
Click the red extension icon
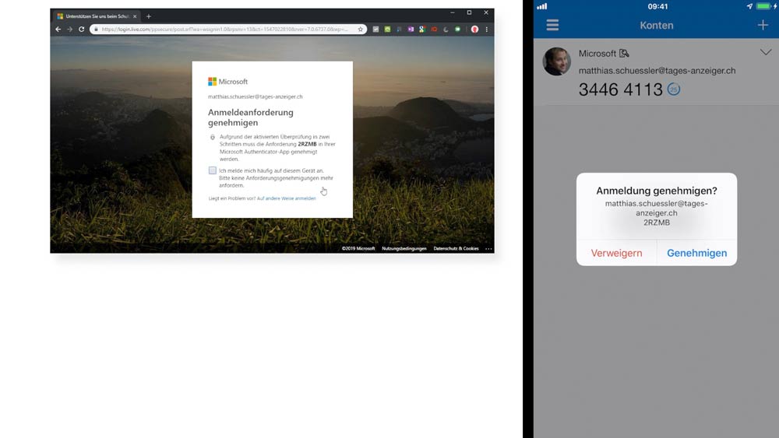434,30
